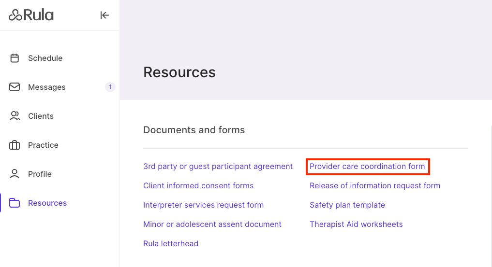Go to the Schedule menu item
This screenshot has width=492, height=267.
[x=45, y=58]
